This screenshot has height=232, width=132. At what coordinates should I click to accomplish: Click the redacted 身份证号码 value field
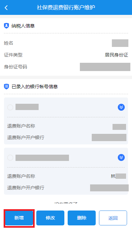pos(105,67)
